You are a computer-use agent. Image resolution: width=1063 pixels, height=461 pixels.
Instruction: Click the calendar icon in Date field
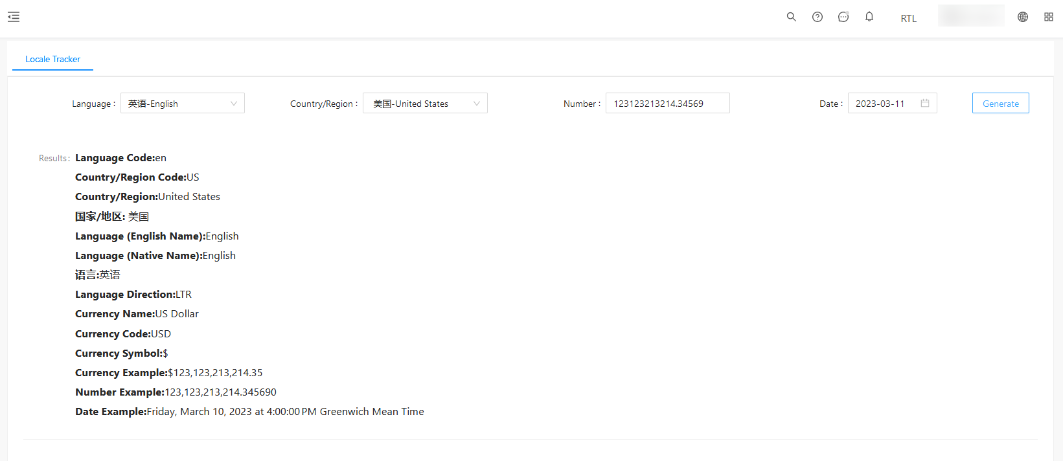pyautogui.click(x=925, y=104)
